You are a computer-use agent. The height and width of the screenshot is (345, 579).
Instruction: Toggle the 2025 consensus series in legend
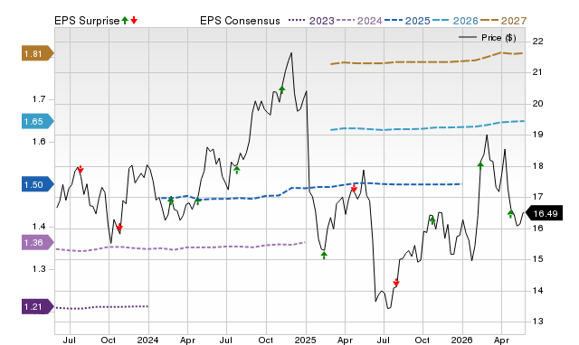pos(407,21)
